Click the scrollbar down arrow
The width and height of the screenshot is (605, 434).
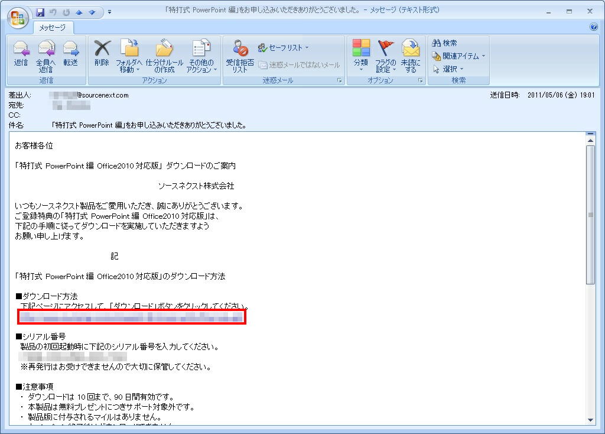[x=590, y=420]
